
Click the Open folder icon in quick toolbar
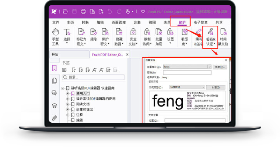(65, 11)
